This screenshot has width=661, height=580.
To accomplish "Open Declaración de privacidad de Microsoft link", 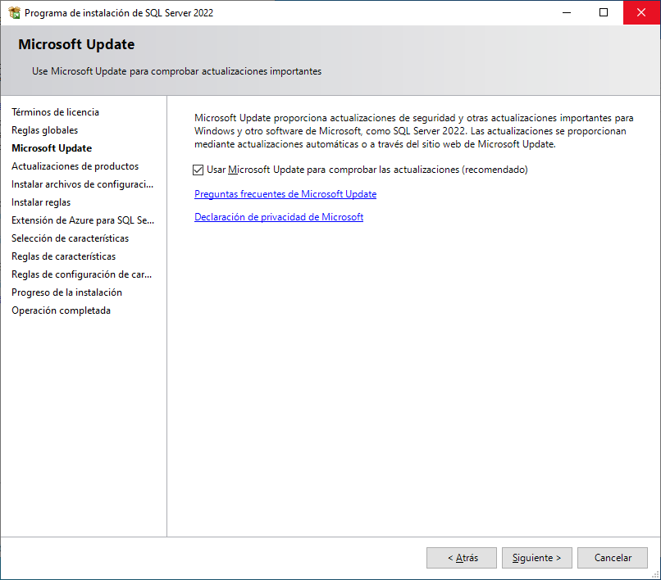I will point(279,217).
